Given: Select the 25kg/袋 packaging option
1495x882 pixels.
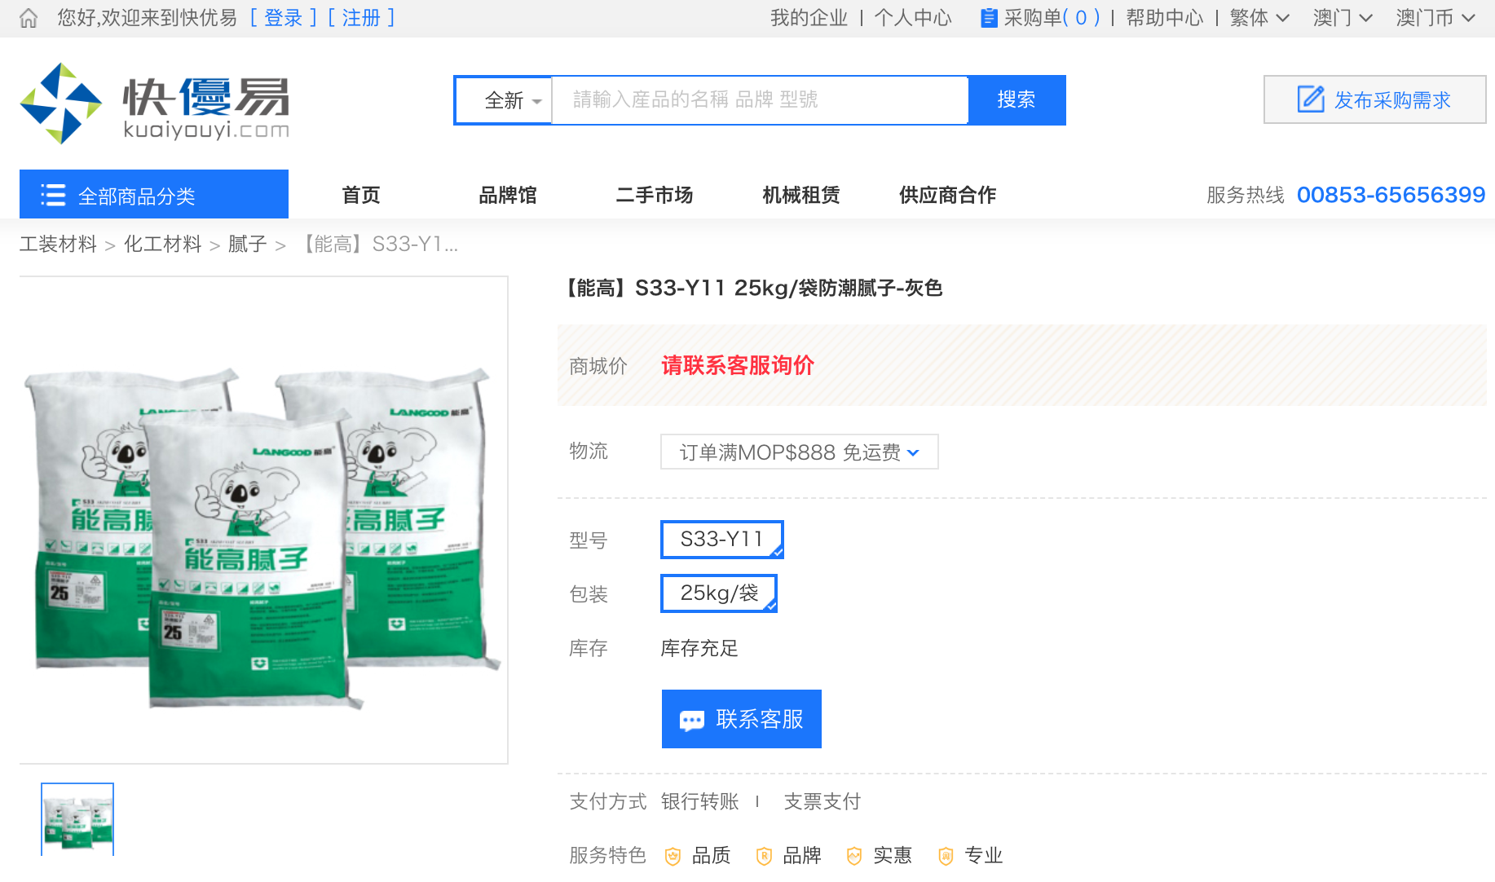Looking at the screenshot, I should 718,593.
